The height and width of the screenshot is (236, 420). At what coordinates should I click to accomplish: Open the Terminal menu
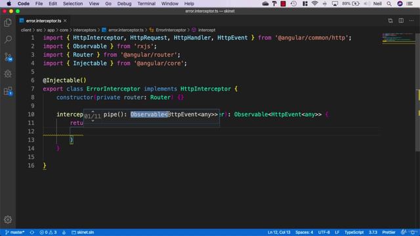tap(146, 3)
